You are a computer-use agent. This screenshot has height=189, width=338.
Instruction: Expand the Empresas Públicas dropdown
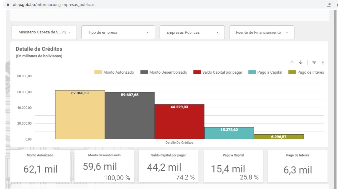[192, 33]
